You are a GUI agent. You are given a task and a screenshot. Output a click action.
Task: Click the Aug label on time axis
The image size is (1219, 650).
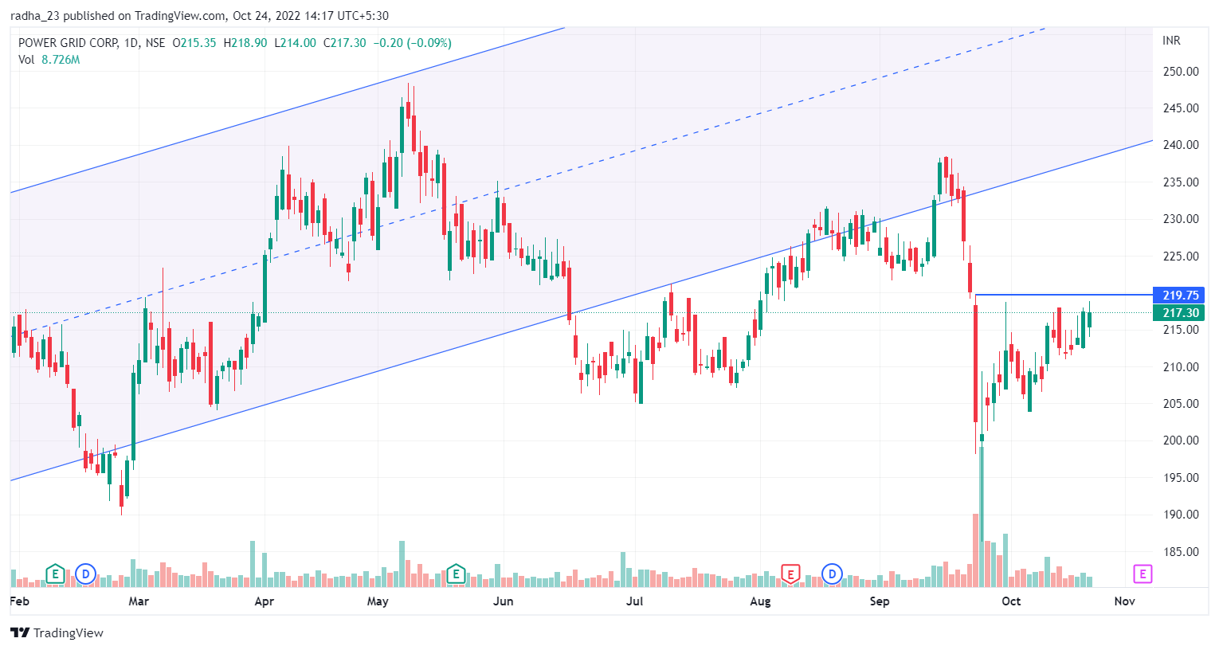point(760,601)
